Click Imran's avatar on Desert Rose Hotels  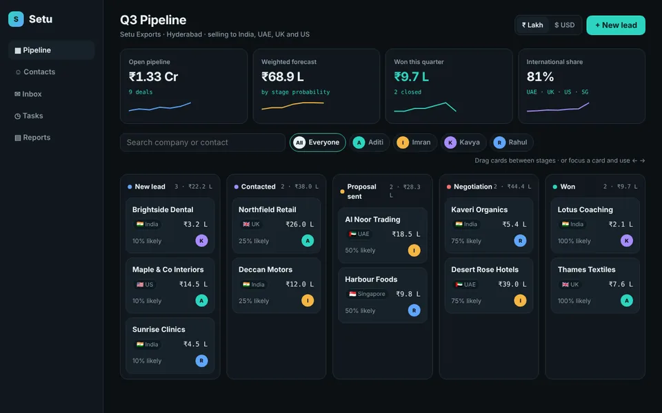pos(520,301)
